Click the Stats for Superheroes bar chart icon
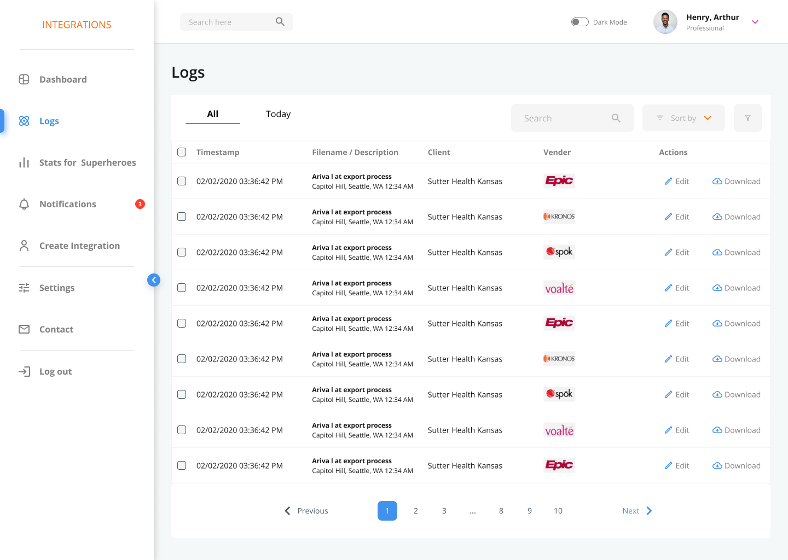This screenshot has width=788, height=560. (x=24, y=162)
